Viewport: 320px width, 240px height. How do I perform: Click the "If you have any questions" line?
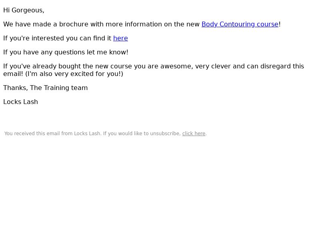click(66, 52)
